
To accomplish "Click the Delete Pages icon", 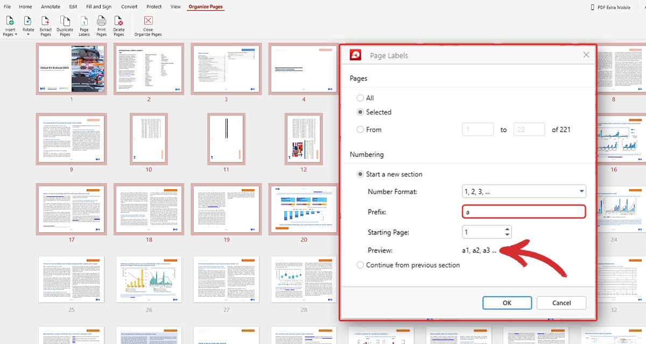I will (119, 20).
